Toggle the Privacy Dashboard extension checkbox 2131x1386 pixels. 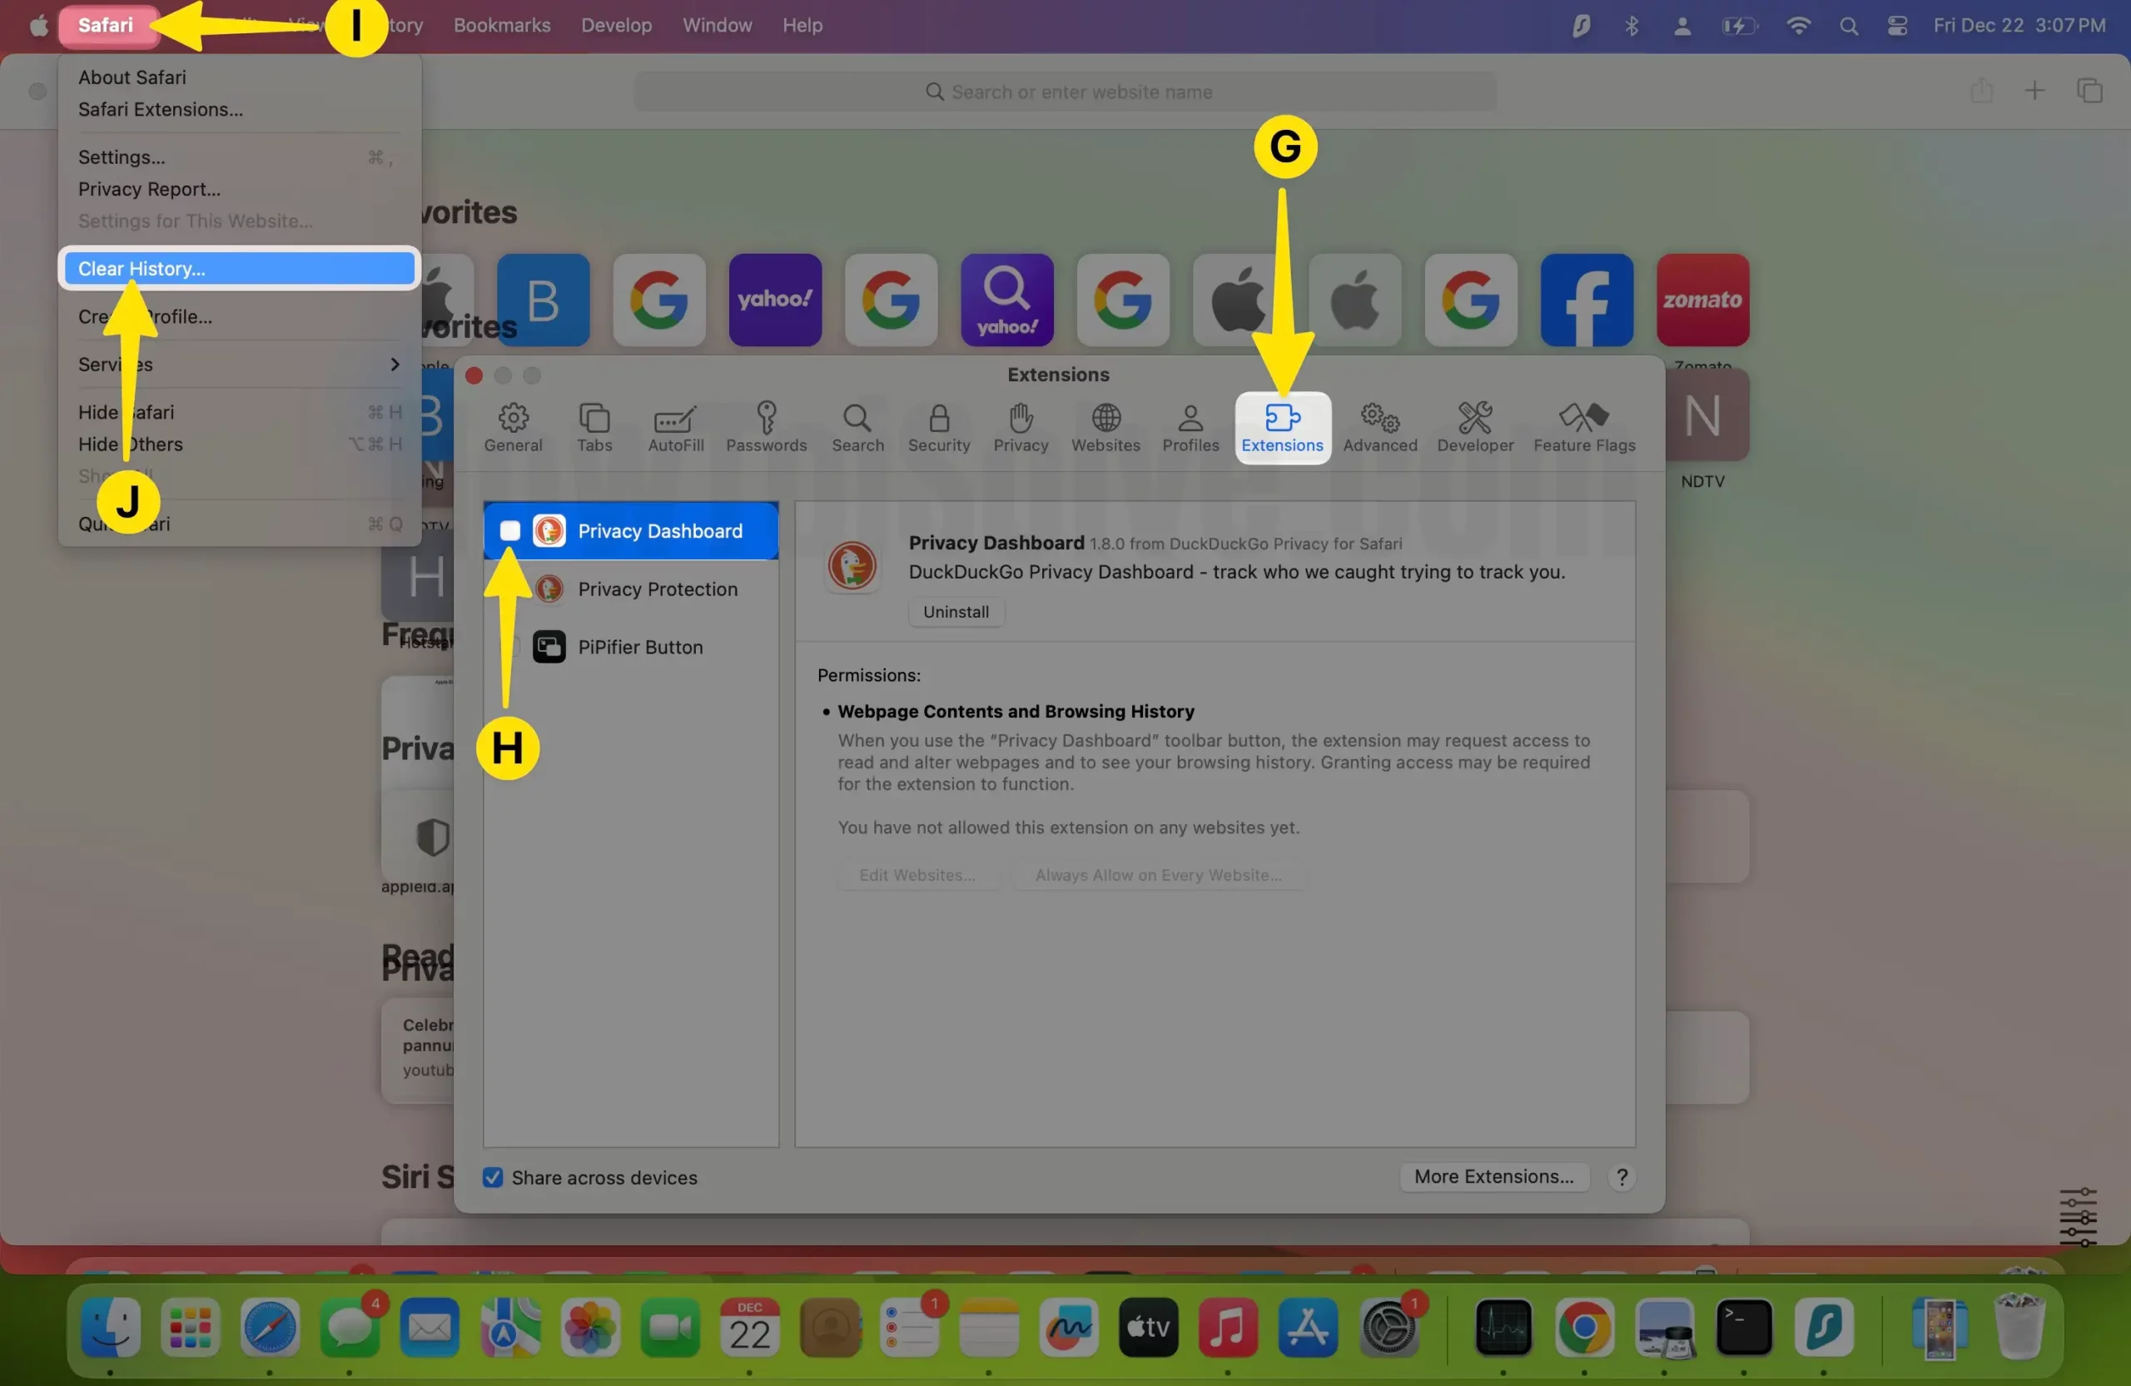(509, 530)
